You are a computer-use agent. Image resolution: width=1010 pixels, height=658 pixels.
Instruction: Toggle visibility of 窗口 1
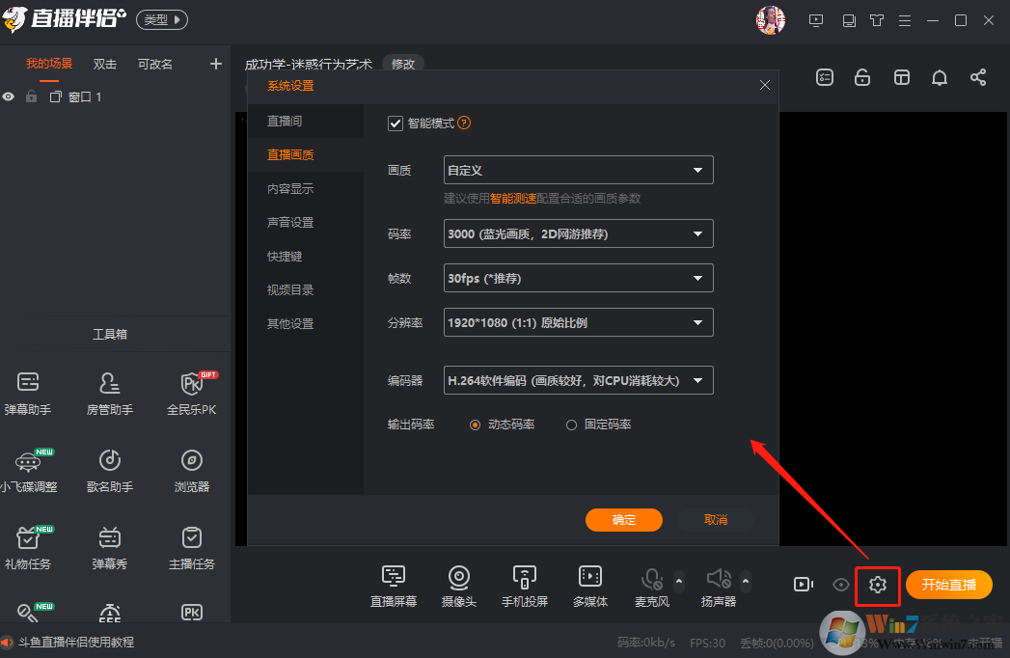coord(9,96)
